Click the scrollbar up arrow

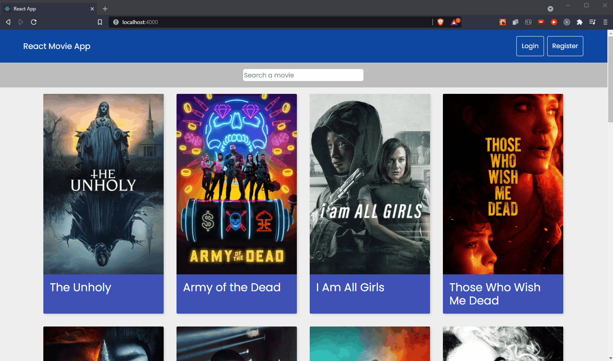pyautogui.click(x=610, y=33)
